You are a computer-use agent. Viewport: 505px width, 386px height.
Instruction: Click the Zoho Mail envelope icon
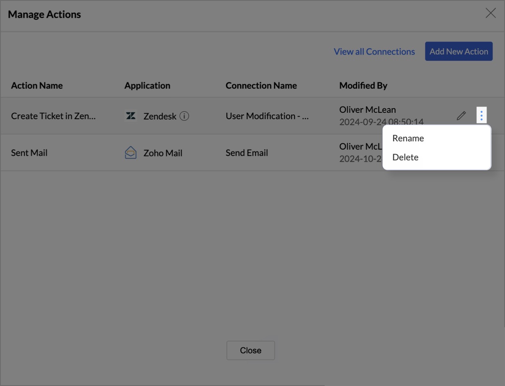point(131,153)
